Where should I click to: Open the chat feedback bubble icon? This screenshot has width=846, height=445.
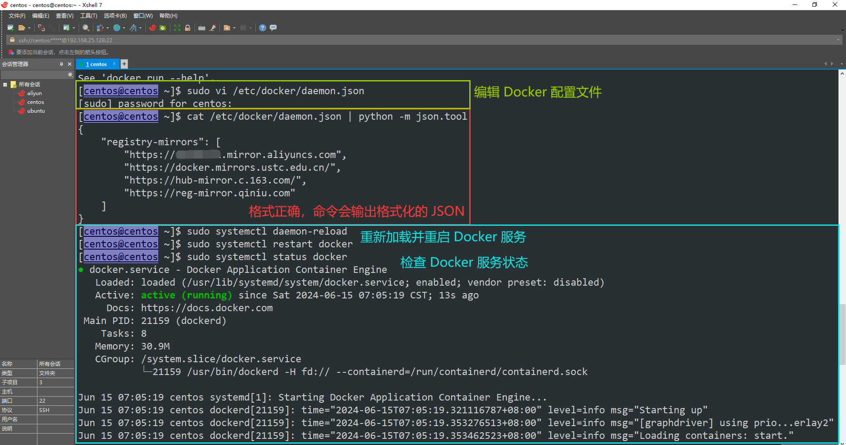[273, 28]
